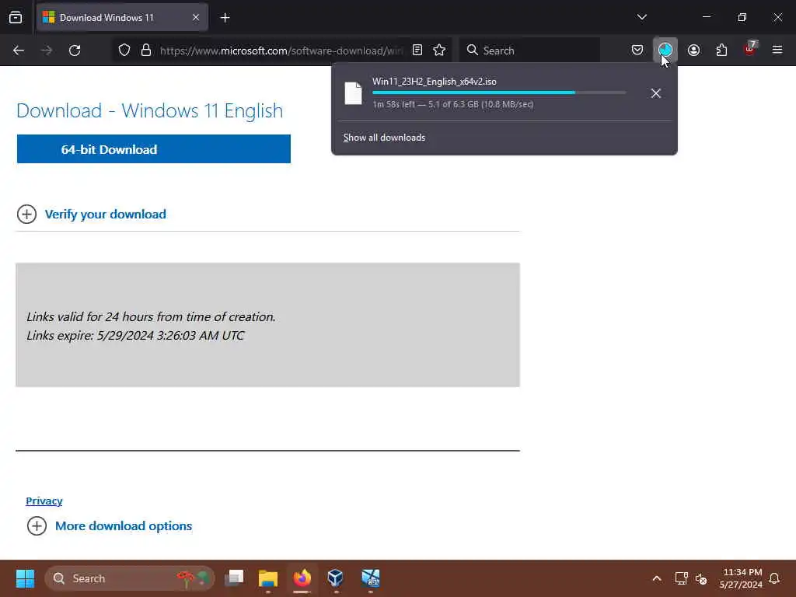Toggle reader view icon
796x597 pixels.
click(x=417, y=50)
